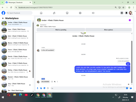Open Bianca - 2 Beds 1.5 Baths House chat
Viewport: 136px width, 102px height.
(x=16, y=44)
